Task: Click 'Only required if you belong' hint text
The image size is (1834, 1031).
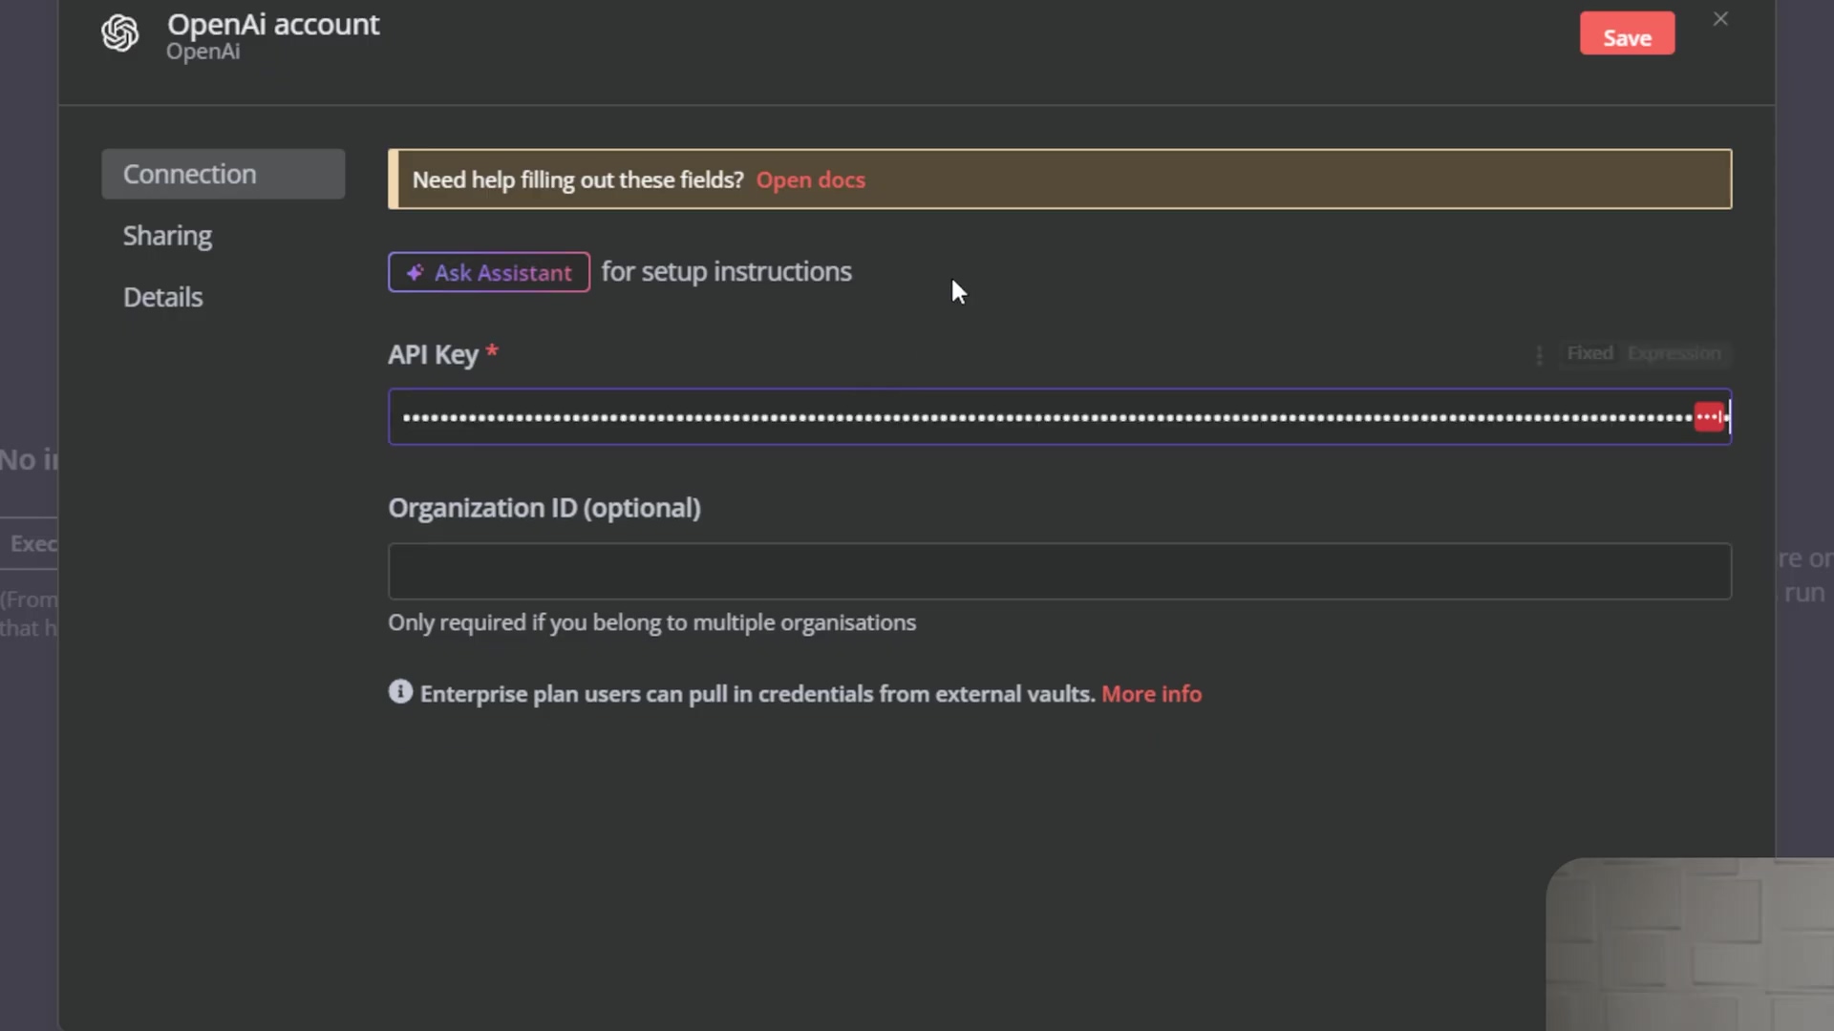Action: [651, 622]
